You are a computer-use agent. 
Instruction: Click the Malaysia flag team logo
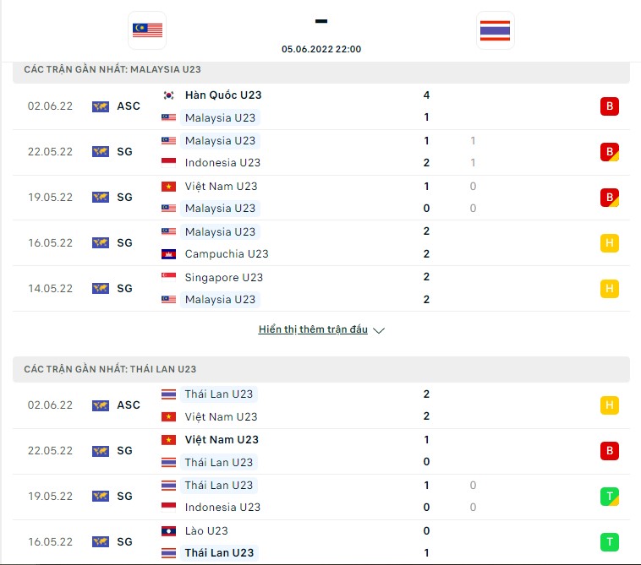pyautogui.click(x=147, y=30)
